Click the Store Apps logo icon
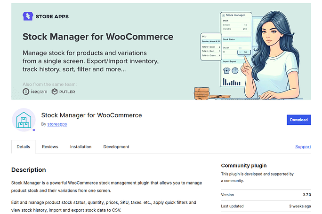The width and height of the screenshot is (322, 214). [x=28, y=16]
